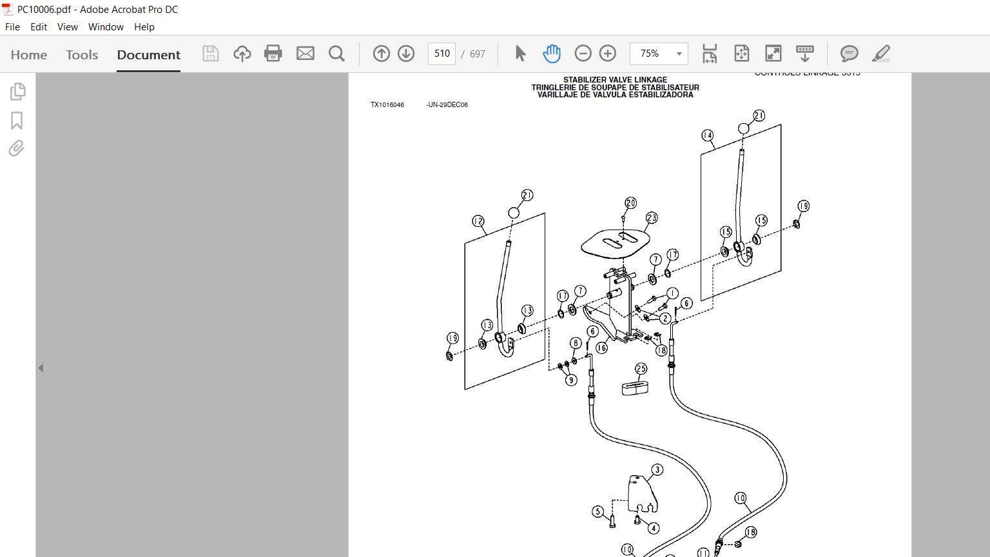Switch to the Home tab
Image resolution: width=990 pixels, height=557 pixels.
pyautogui.click(x=29, y=55)
